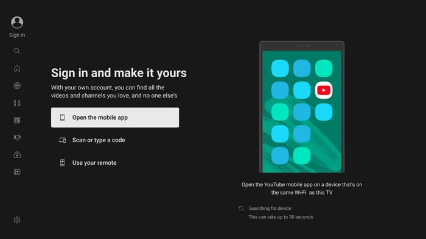Click 'This can take up to 30 seconds' text

pyautogui.click(x=281, y=217)
